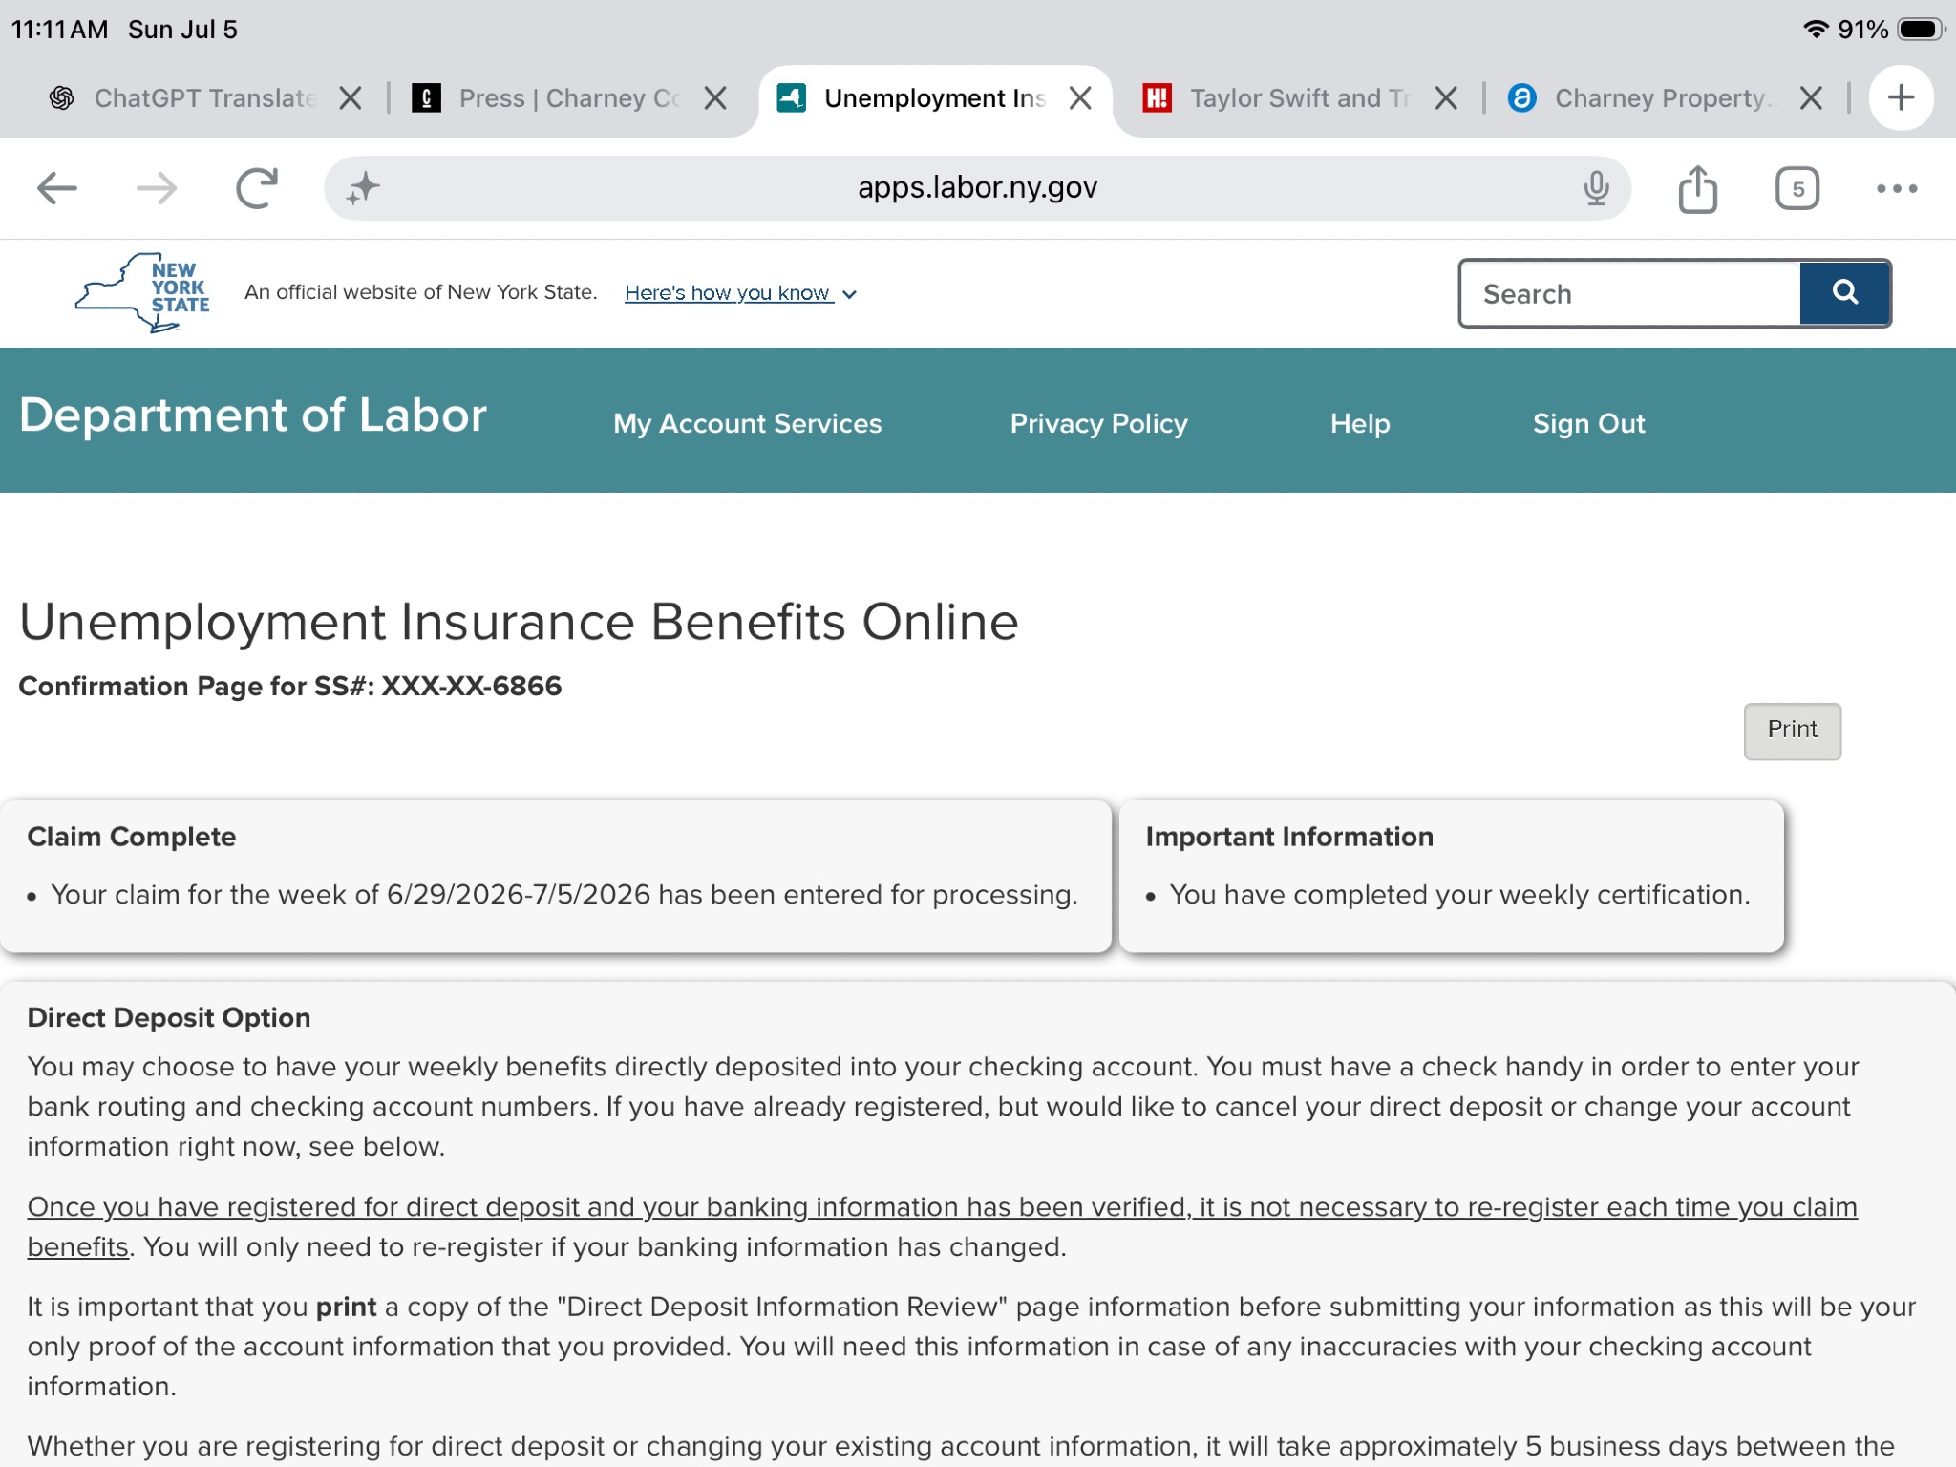Switch to the Charney Property tab

pyautogui.click(x=1664, y=98)
